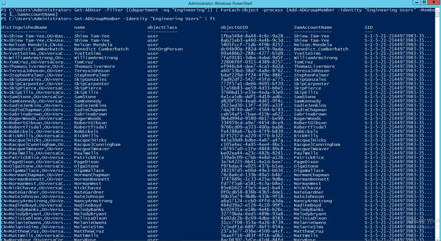This screenshot has width=441, height=241.
Task: Minimize the PowerShell window
Action: point(417,2)
